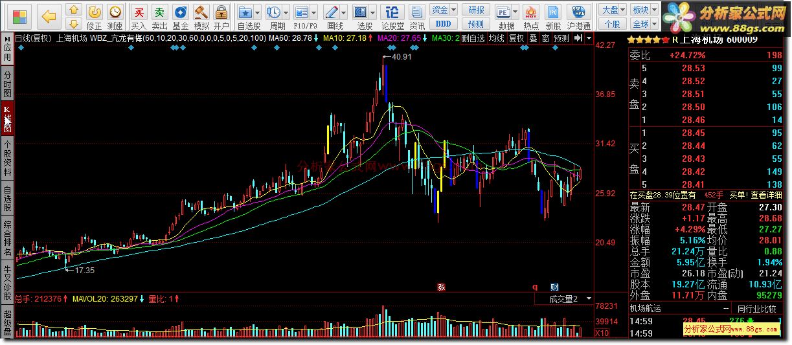Click the 财 finance marker on chart
Screen dimensions: 792x345
[x=554, y=287]
